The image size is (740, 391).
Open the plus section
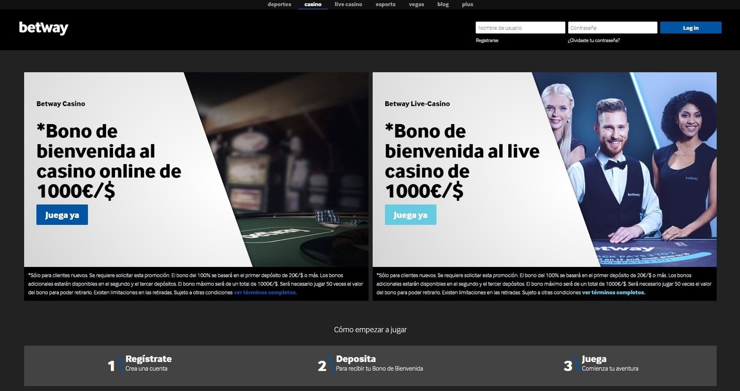click(x=468, y=4)
